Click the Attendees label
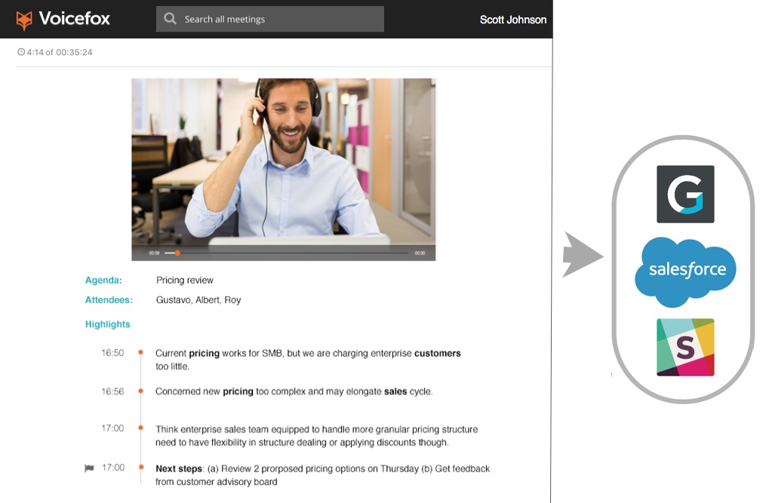Viewport: 763px width, 503px height. coord(109,299)
